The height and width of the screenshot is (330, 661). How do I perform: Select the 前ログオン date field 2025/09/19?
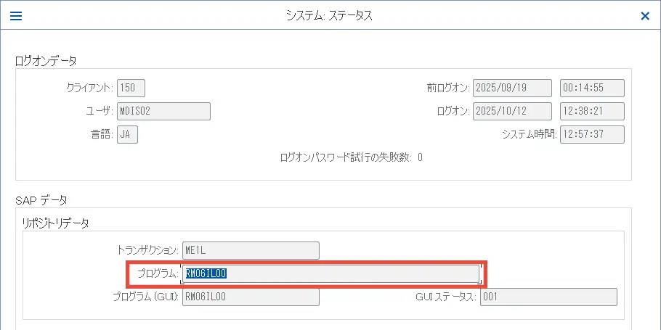coord(512,88)
